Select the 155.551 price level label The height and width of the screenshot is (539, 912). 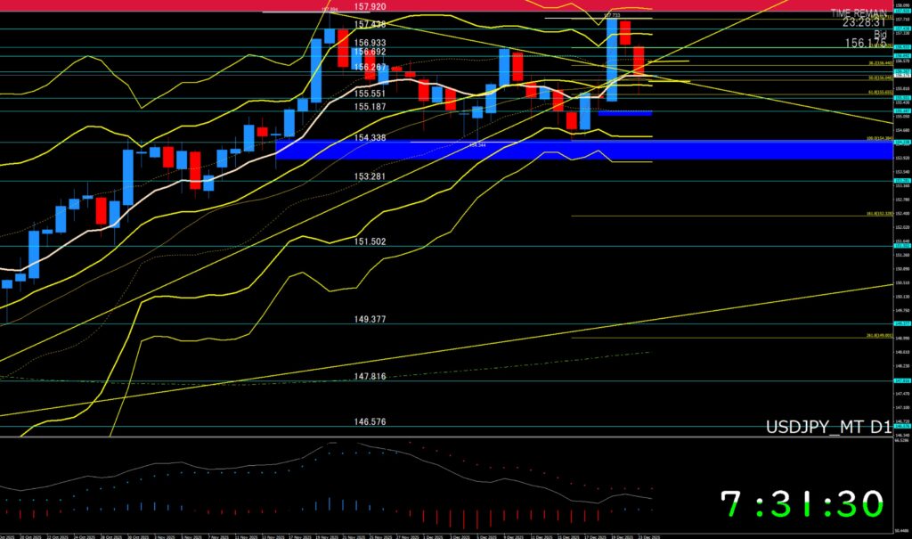click(370, 94)
